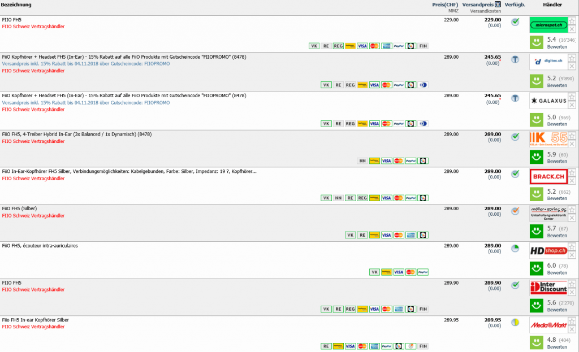The image size is (579, 352).
Task: Click the green smiley rating for digitec.ch
Action: 537,81
